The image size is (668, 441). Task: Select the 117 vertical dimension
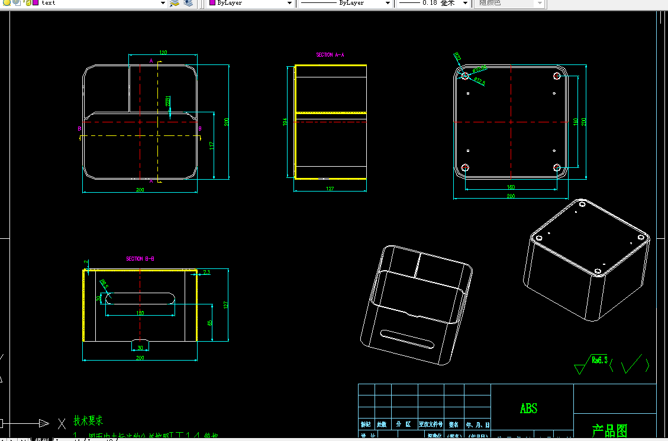click(x=212, y=145)
